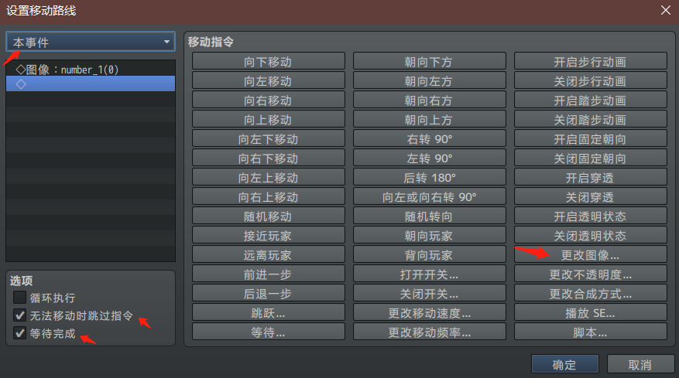This screenshot has height=378, width=679.
Task: Add the 右转 90° command
Action: point(430,139)
